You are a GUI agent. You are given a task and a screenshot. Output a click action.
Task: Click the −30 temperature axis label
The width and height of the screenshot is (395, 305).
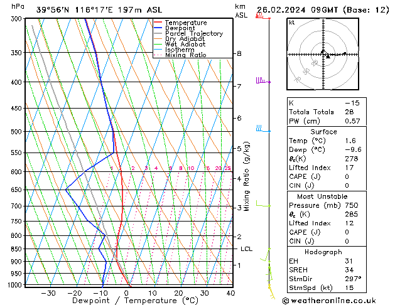pos(48,294)
